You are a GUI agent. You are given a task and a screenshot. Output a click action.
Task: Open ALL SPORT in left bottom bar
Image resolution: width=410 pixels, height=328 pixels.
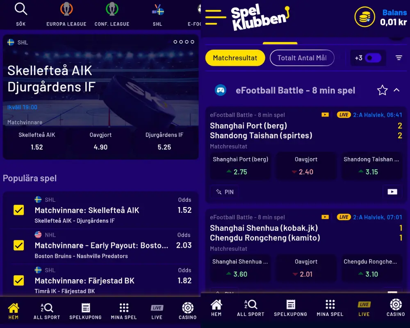[x=47, y=311]
